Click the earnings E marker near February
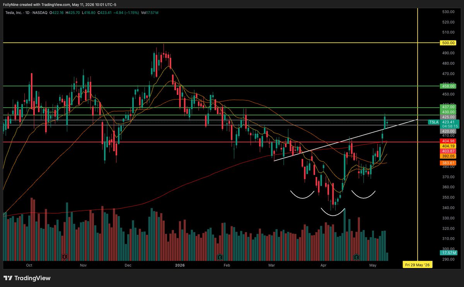 coord(220,256)
